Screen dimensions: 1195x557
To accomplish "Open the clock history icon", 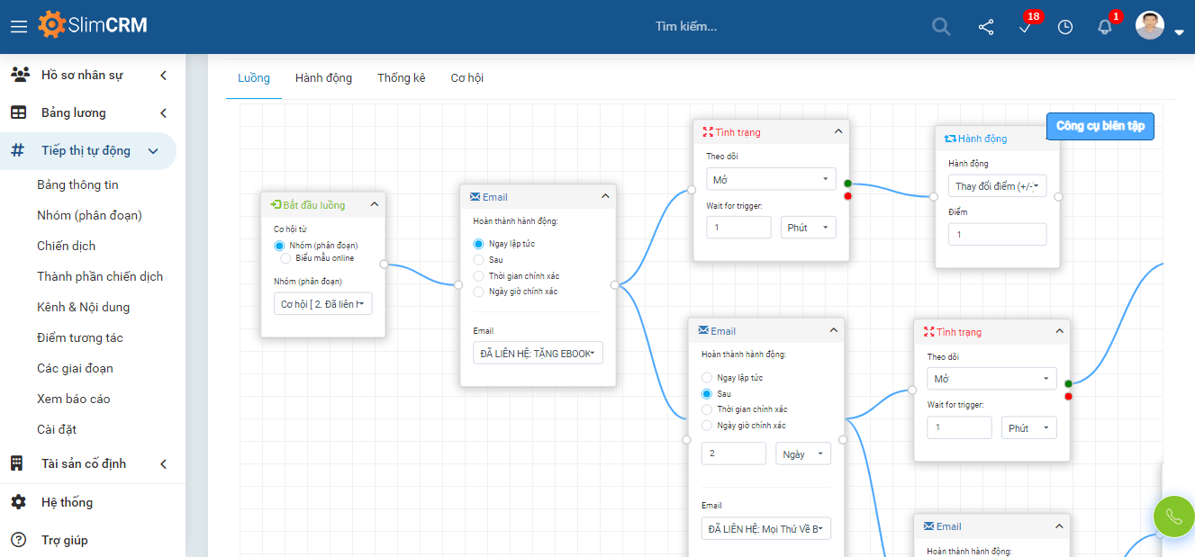I will tap(1065, 27).
